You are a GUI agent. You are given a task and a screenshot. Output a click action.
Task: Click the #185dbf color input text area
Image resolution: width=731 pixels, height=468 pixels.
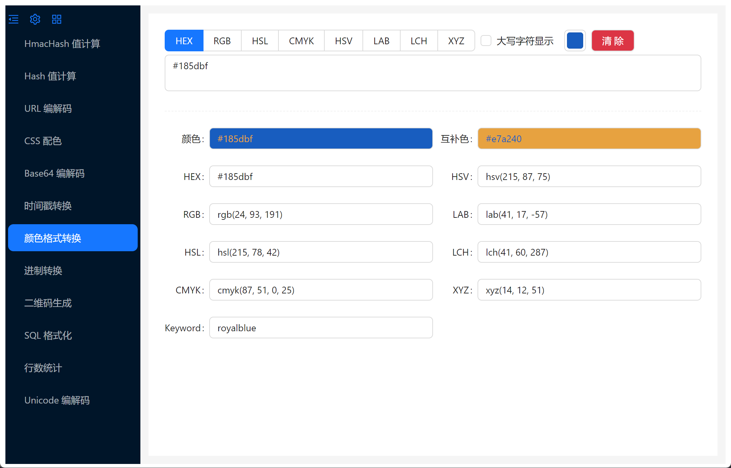pyautogui.click(x=432, y=73)
